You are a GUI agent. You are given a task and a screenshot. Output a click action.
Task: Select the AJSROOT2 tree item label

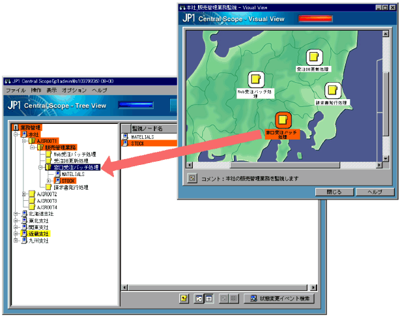click(47, 194)
